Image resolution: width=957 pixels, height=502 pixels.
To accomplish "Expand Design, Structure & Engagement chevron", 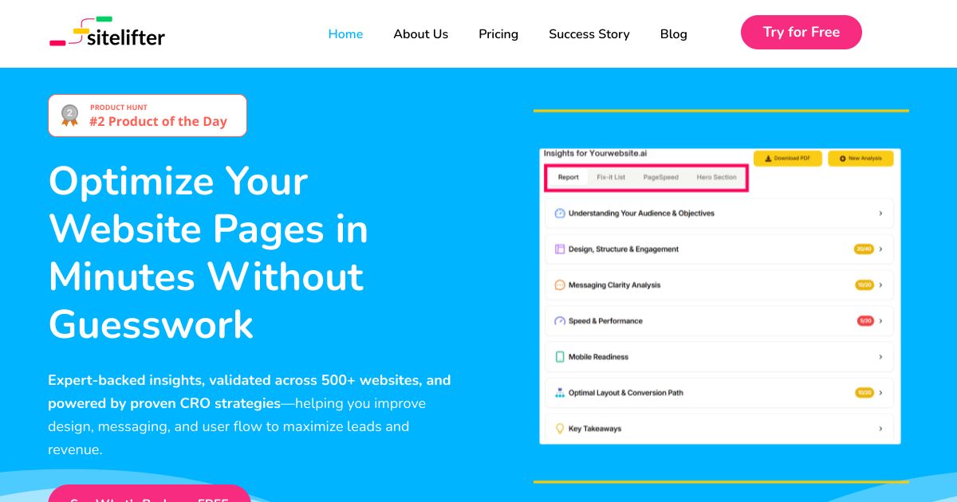I will coord(880,249).
